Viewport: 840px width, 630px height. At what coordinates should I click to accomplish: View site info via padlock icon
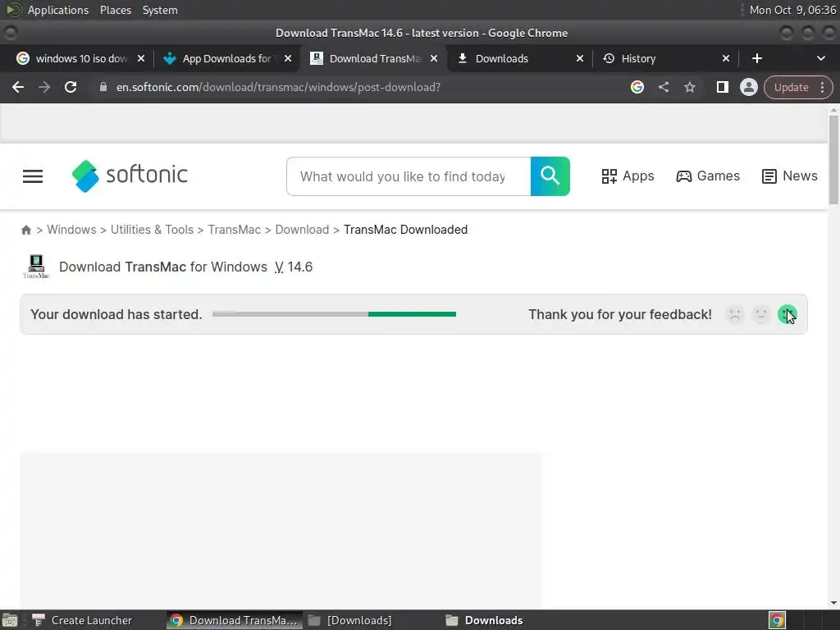103,87
